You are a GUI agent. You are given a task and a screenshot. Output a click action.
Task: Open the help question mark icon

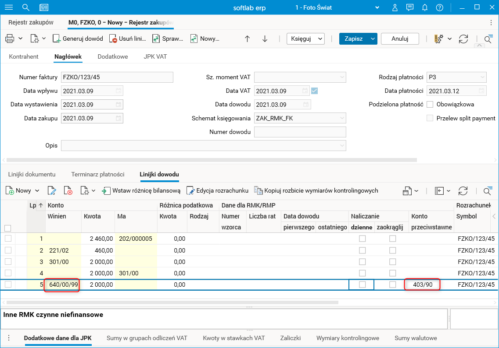pos(439,7)
